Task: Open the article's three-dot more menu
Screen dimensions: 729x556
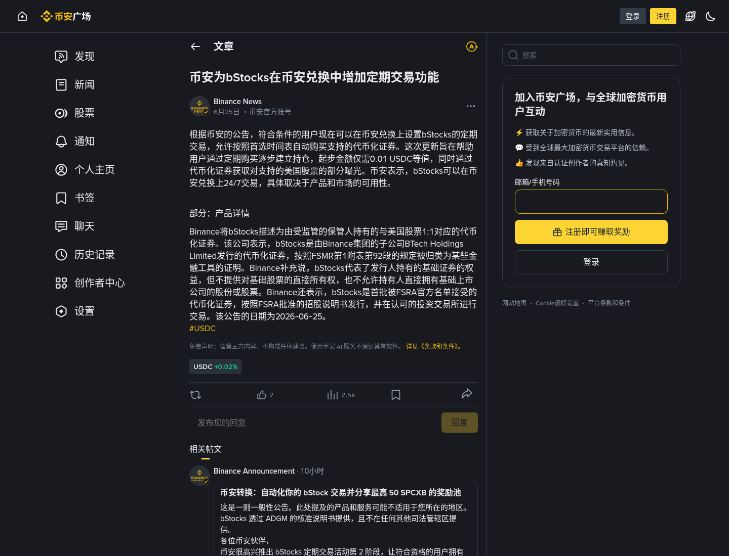Action: (x=471, y=106)
